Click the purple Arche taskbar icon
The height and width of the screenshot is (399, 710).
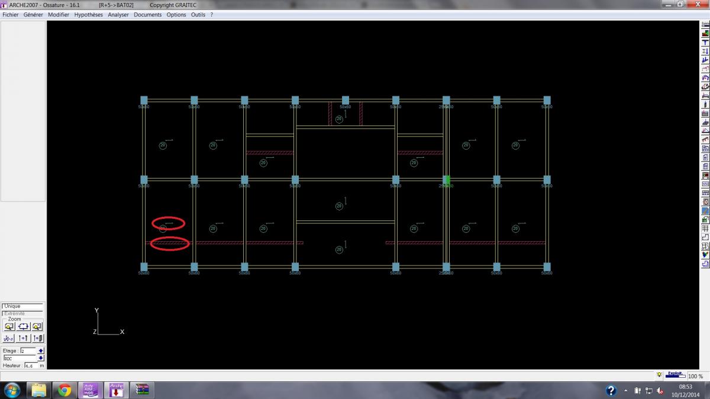(x=90, y=390)
